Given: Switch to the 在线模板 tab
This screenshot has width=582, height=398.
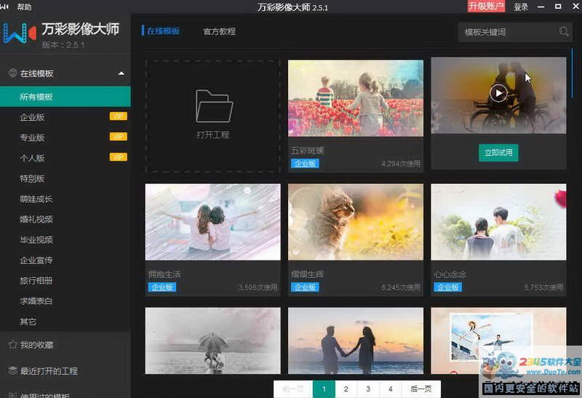Looking at the screenshot, I should pyautogui.click(x=163, y=31).
